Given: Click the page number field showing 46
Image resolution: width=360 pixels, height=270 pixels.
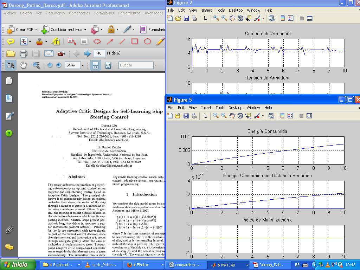Looking at the screenshot, I should [x=99, y=53].
